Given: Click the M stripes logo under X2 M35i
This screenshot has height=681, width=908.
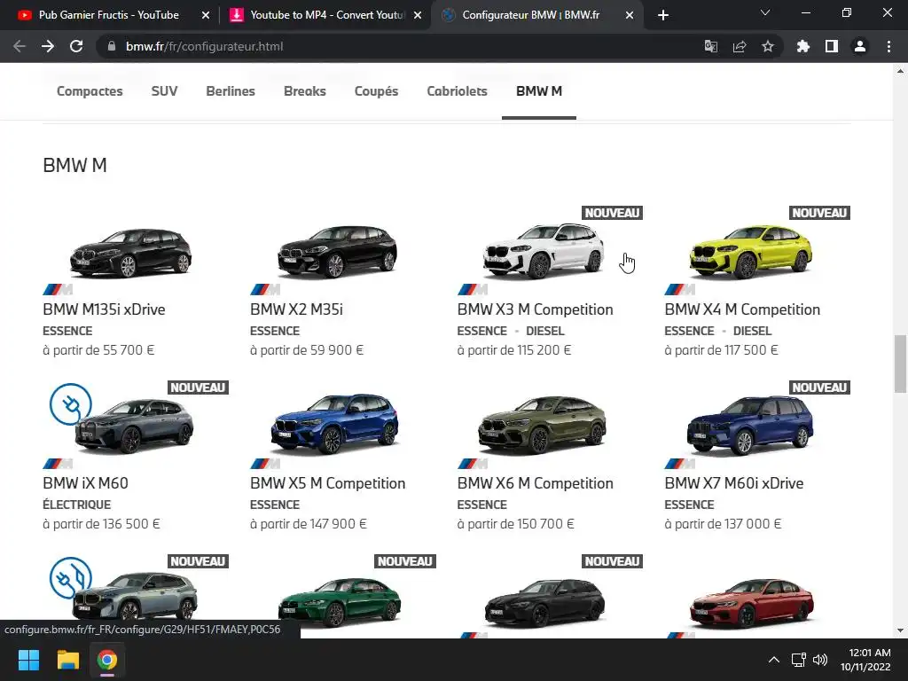Looking at the screenshot, I should 265,289.
